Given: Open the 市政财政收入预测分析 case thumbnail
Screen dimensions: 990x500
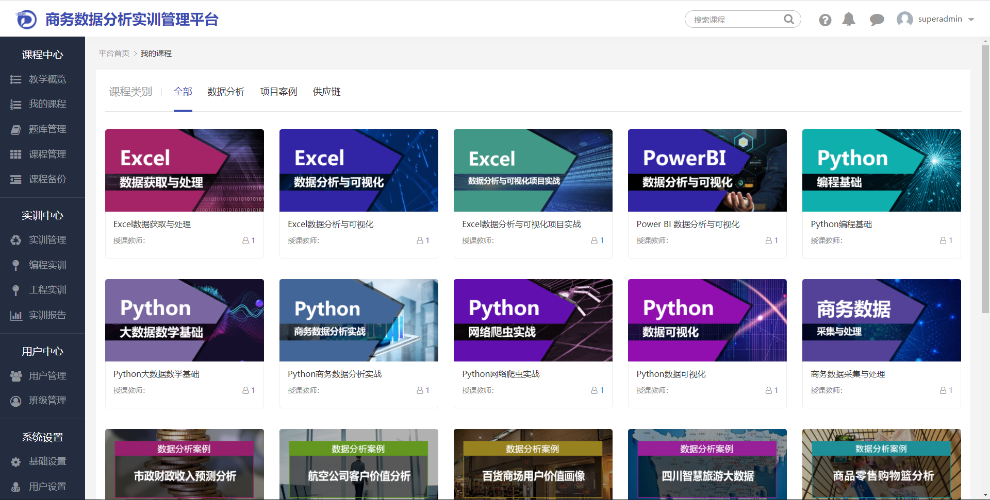Looking at the screenshot, I should click(185, 464).
